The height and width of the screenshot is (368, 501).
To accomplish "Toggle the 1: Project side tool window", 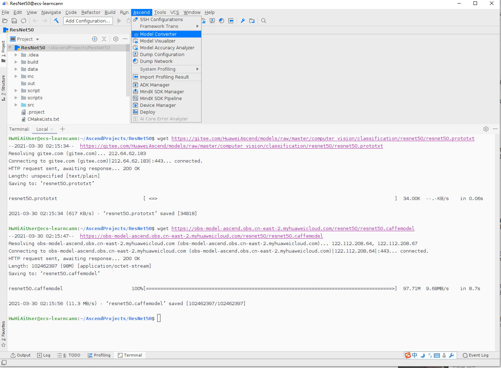I will (3, 51).
